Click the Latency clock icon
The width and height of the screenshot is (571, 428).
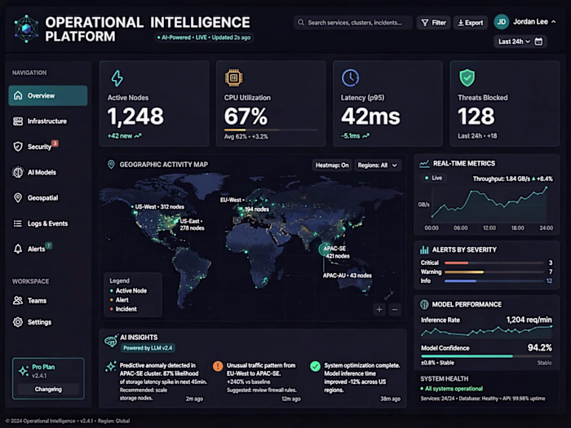350,77
